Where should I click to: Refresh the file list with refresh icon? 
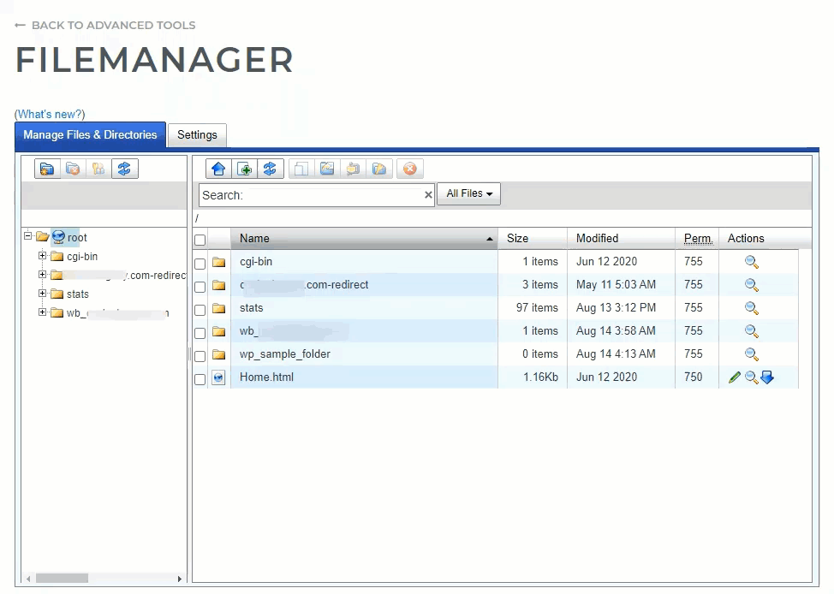point(271,169)
